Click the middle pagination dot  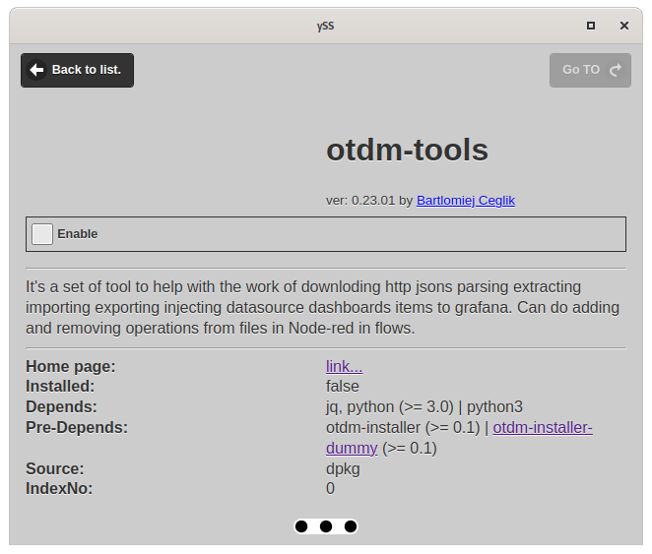(x=326, y=526)
